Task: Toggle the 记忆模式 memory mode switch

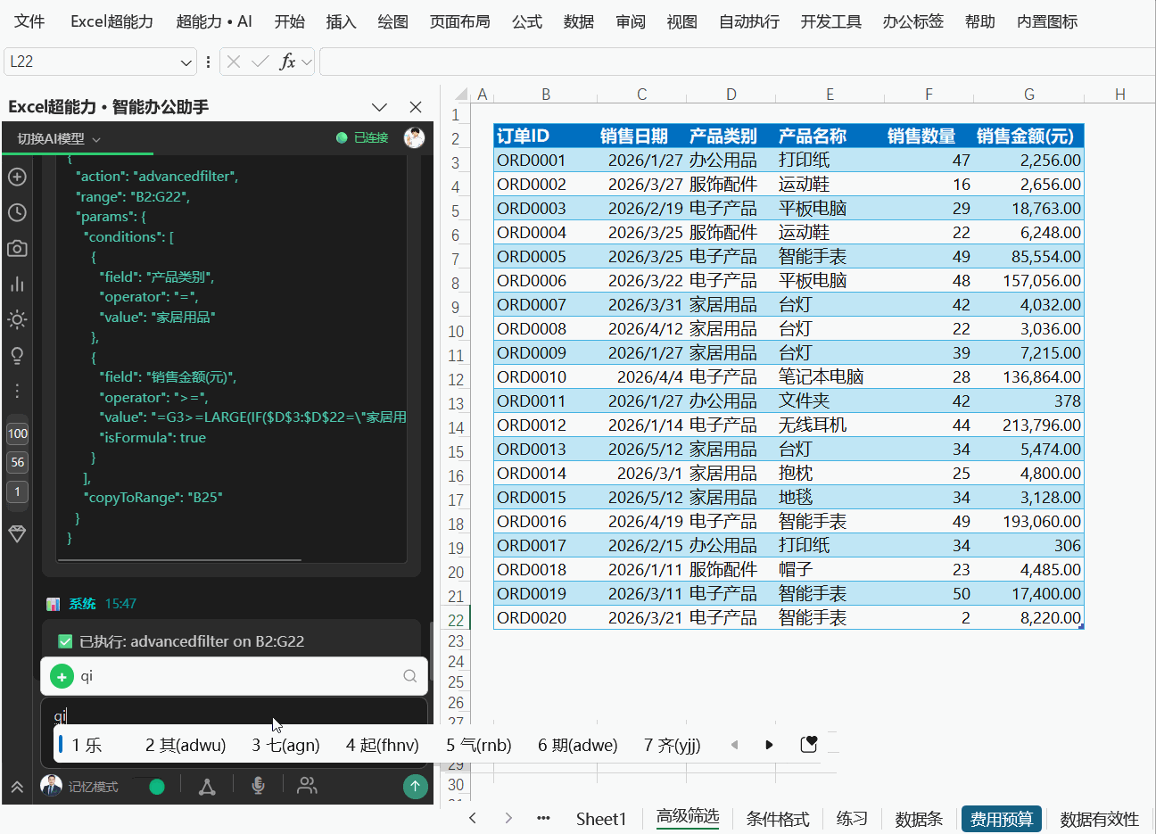Action: (x=149, y=787)
